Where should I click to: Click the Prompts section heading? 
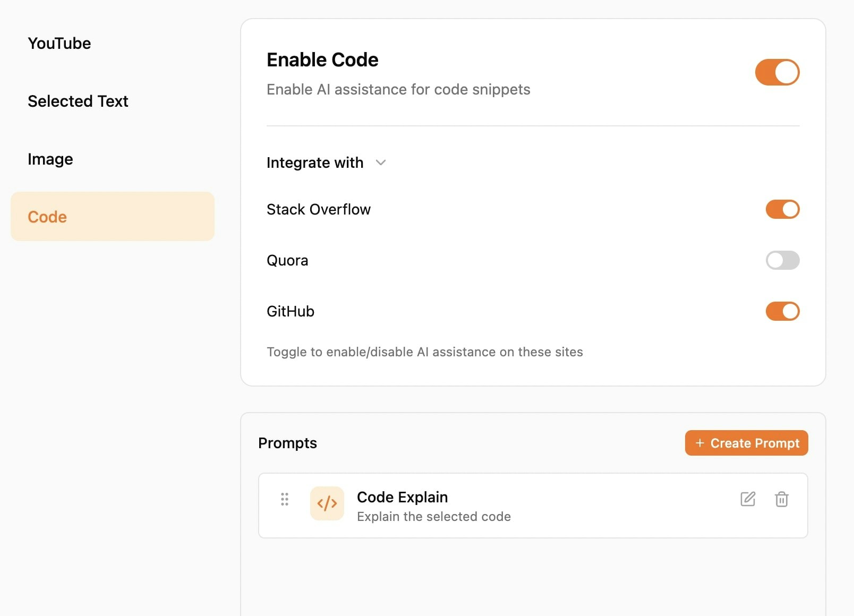(287, 443)
